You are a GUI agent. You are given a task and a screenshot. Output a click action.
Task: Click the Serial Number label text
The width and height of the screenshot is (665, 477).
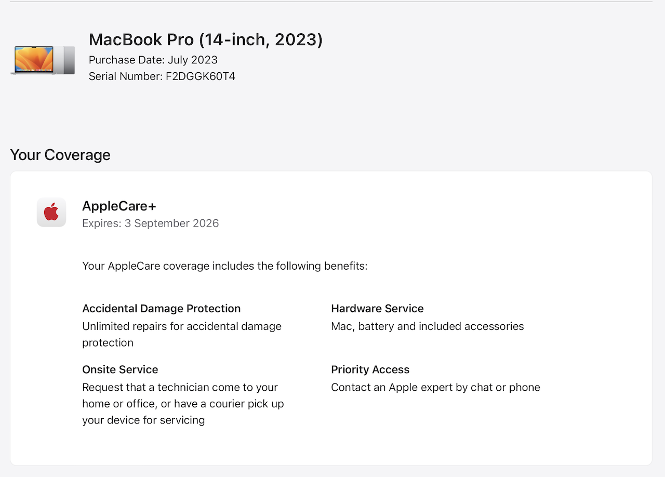point(126,76)
